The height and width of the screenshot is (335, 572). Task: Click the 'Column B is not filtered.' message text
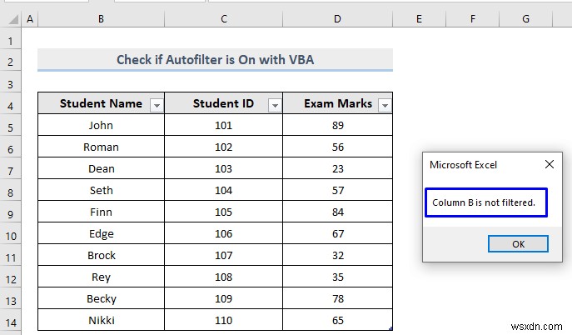(484, 202)
